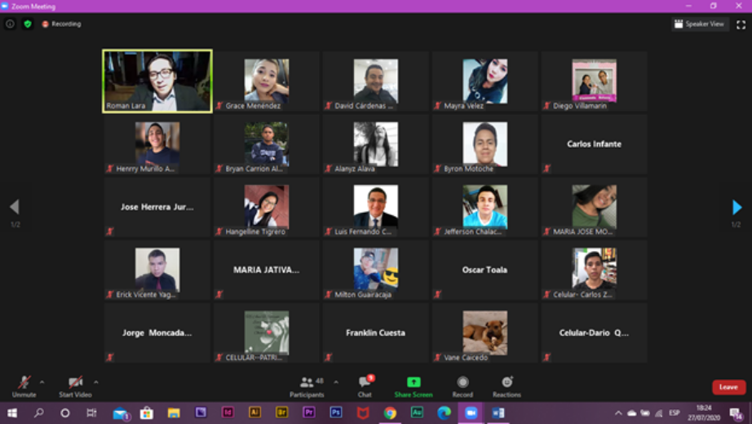The height and width of the screenshot is (424, 752).
Task: Click the red Leave button
Action: tap(728, 387)
